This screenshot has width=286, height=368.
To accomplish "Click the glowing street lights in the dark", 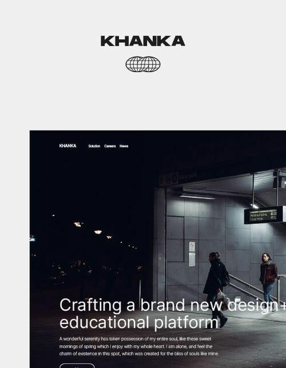I will pos(94,229).
